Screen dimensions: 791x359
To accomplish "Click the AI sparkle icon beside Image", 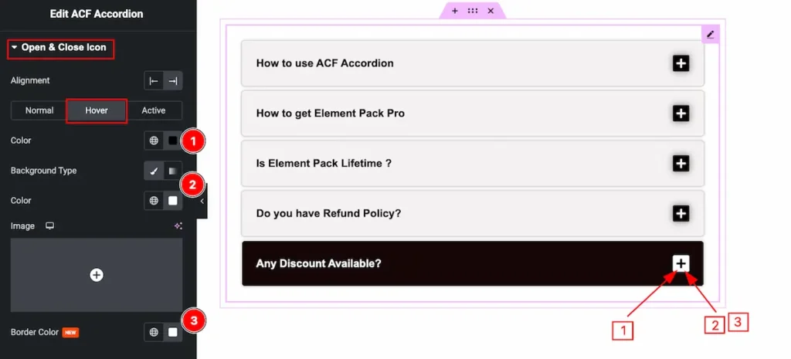I will point(178,226).
